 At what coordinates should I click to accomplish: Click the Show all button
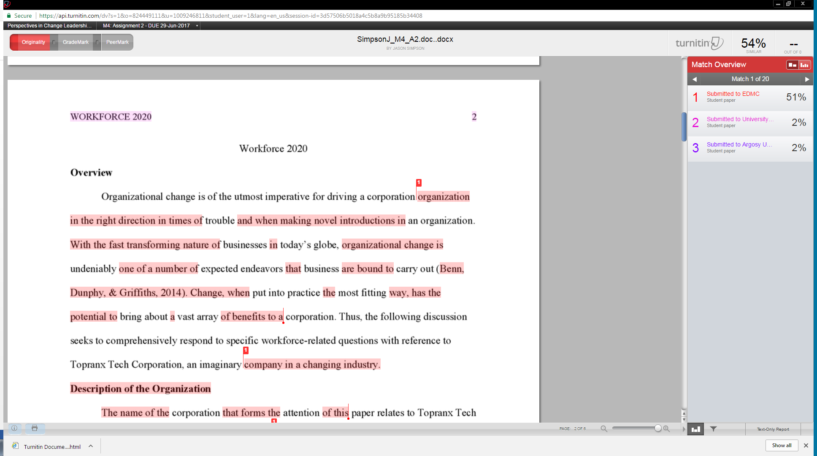click(782, 445)
